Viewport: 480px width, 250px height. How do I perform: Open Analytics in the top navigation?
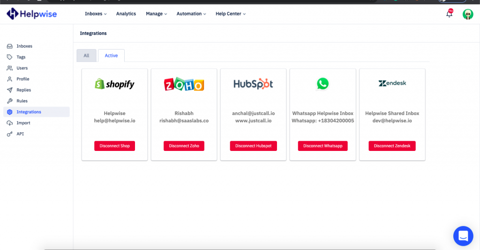pos(126,14)
